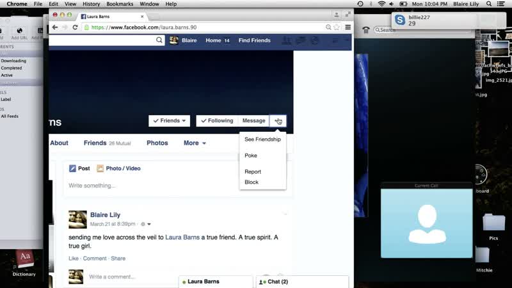Go back with Chrome's back arrow
512x288 pixels.
(x=55, y=28)
